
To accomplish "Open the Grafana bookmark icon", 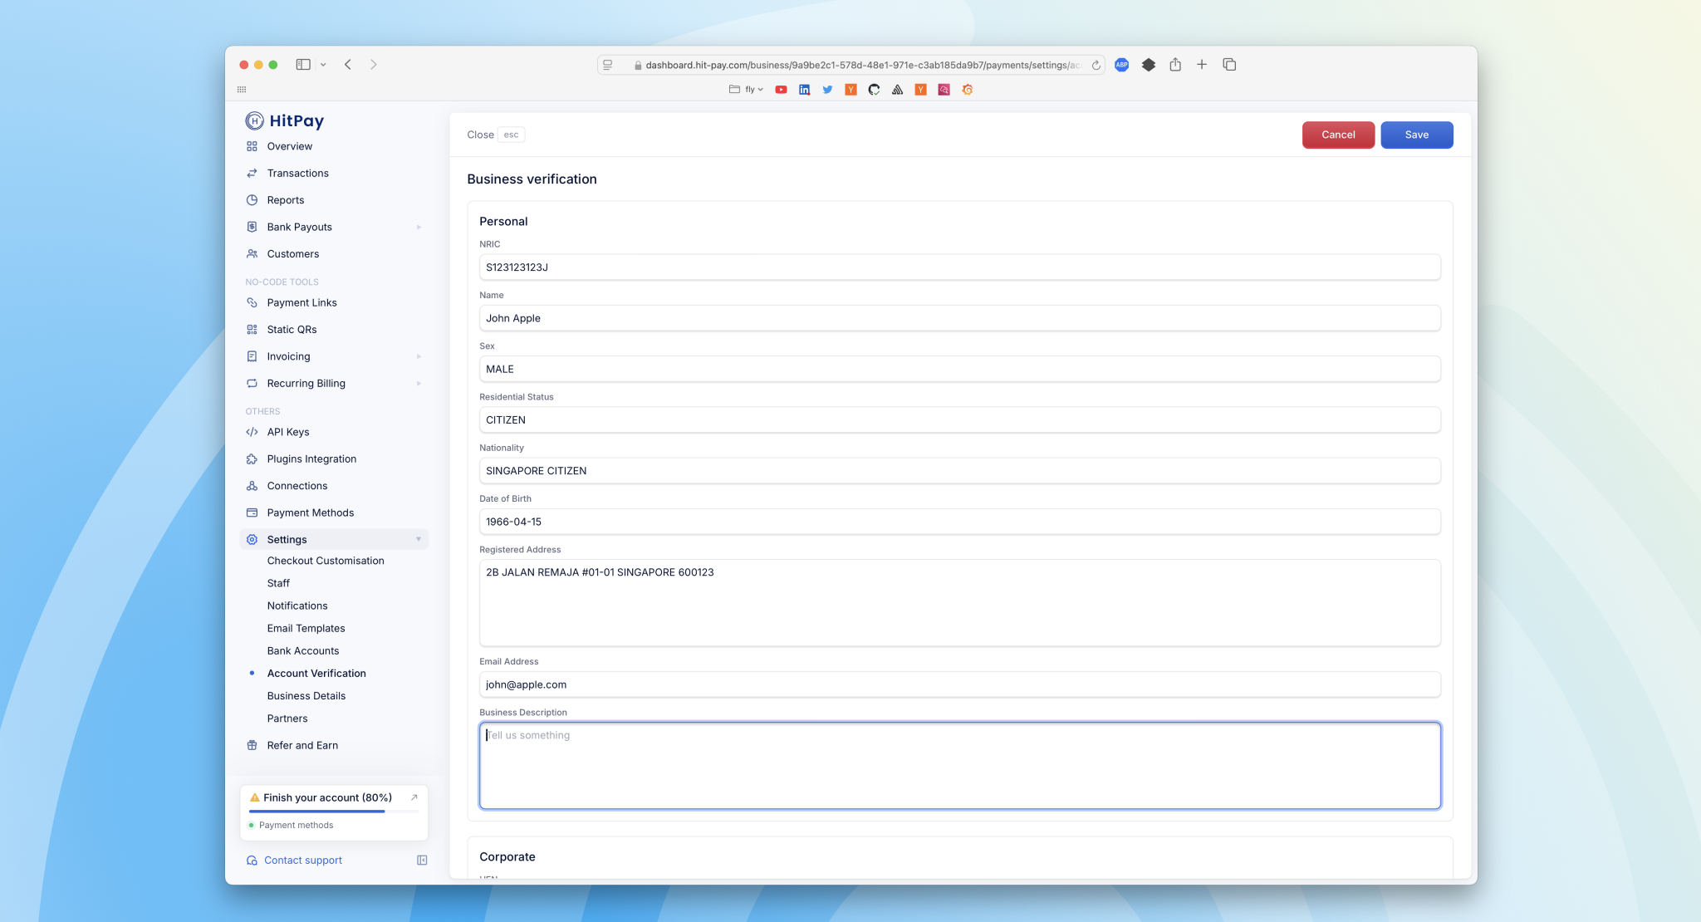I will (968, 90).
